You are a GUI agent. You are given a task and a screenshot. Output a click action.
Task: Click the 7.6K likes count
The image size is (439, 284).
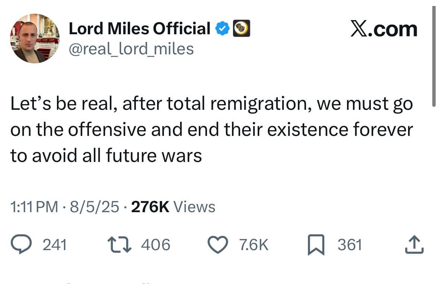[x=253, y=245]
